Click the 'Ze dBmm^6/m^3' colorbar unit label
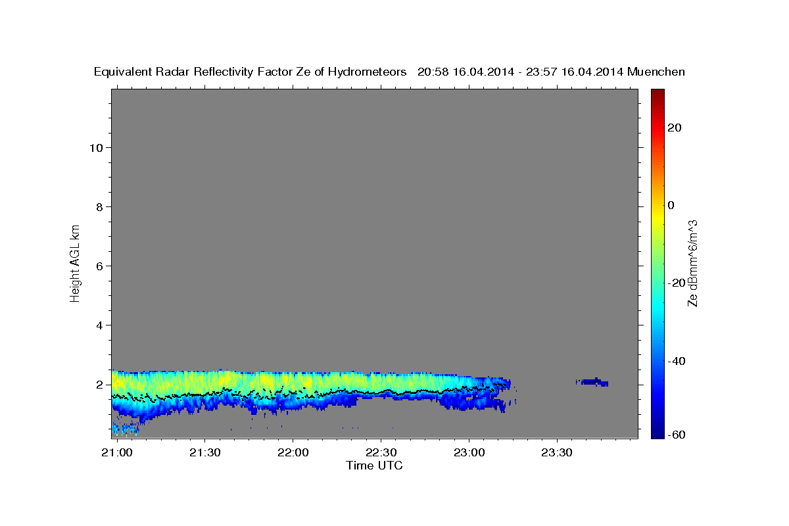Image resolution: width=789 pixels, height=526 pixels. click(x=692, y=263)
